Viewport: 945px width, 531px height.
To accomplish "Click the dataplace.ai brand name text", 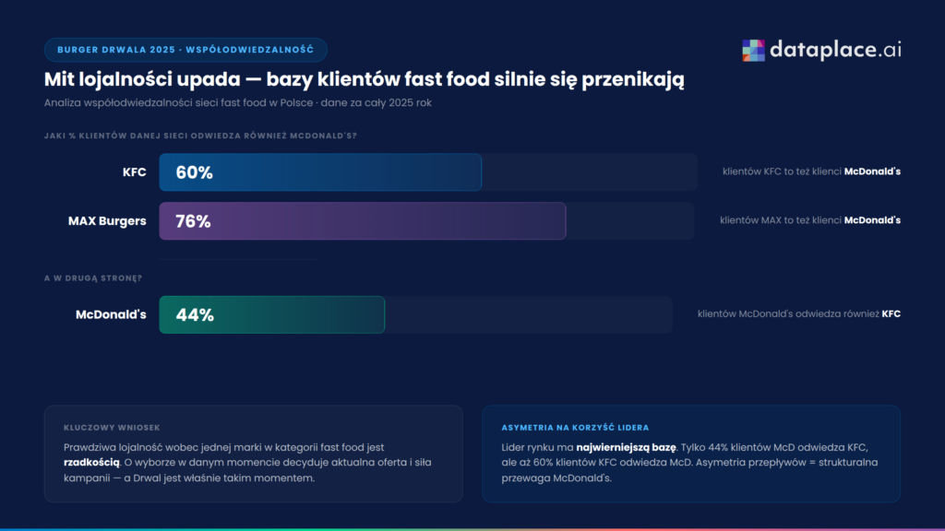I will click(x=834, y=51).
